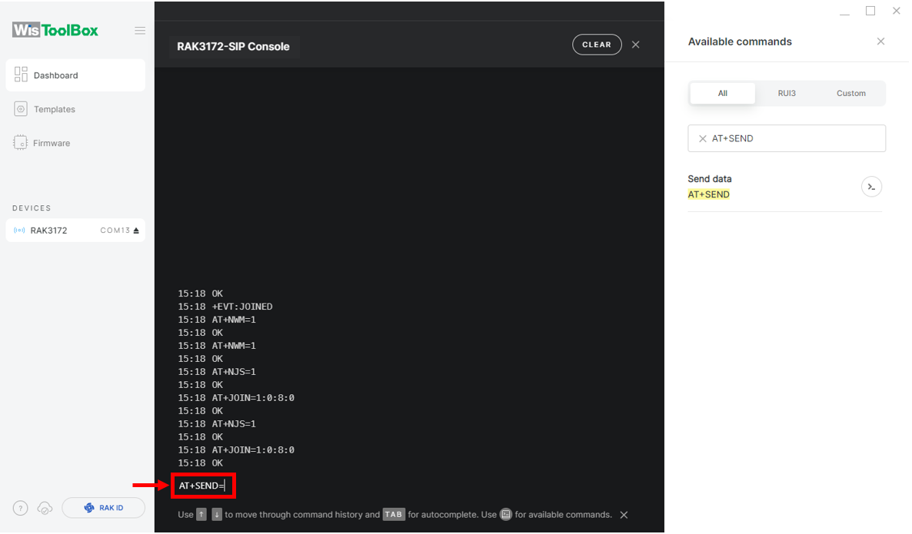The height and width of the screenshot is (534, 912).
Task: Click the DEVICES section heading
Action: pos(32,208)
